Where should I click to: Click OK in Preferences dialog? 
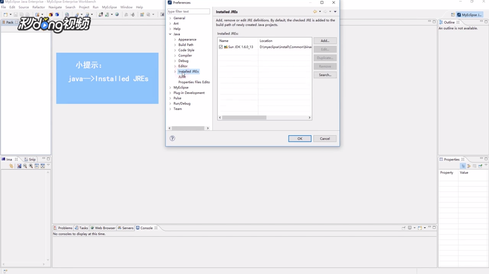(x=300, y=139)
